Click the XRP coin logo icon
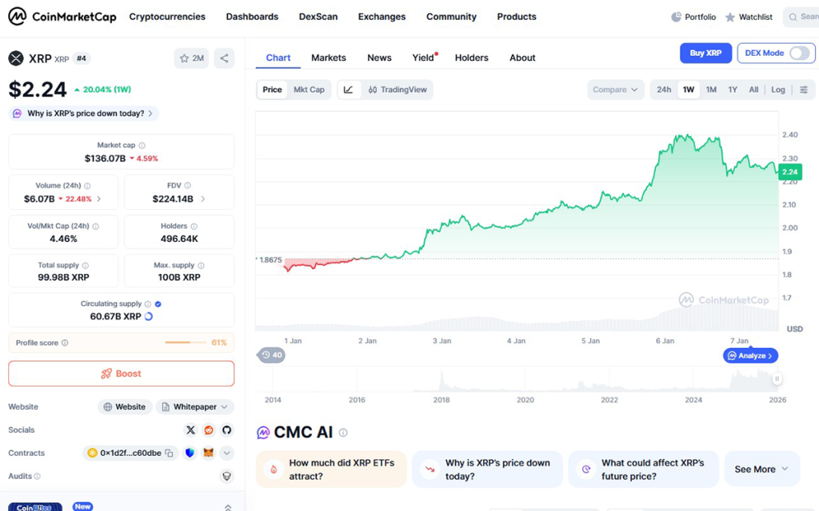819x511 pixels. tap(16, 58)
